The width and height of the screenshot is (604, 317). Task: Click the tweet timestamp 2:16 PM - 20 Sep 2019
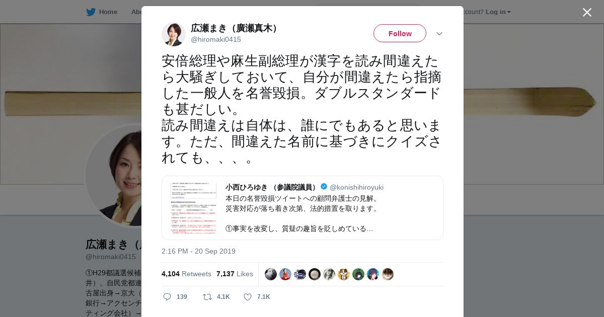(x=198, y=251)
